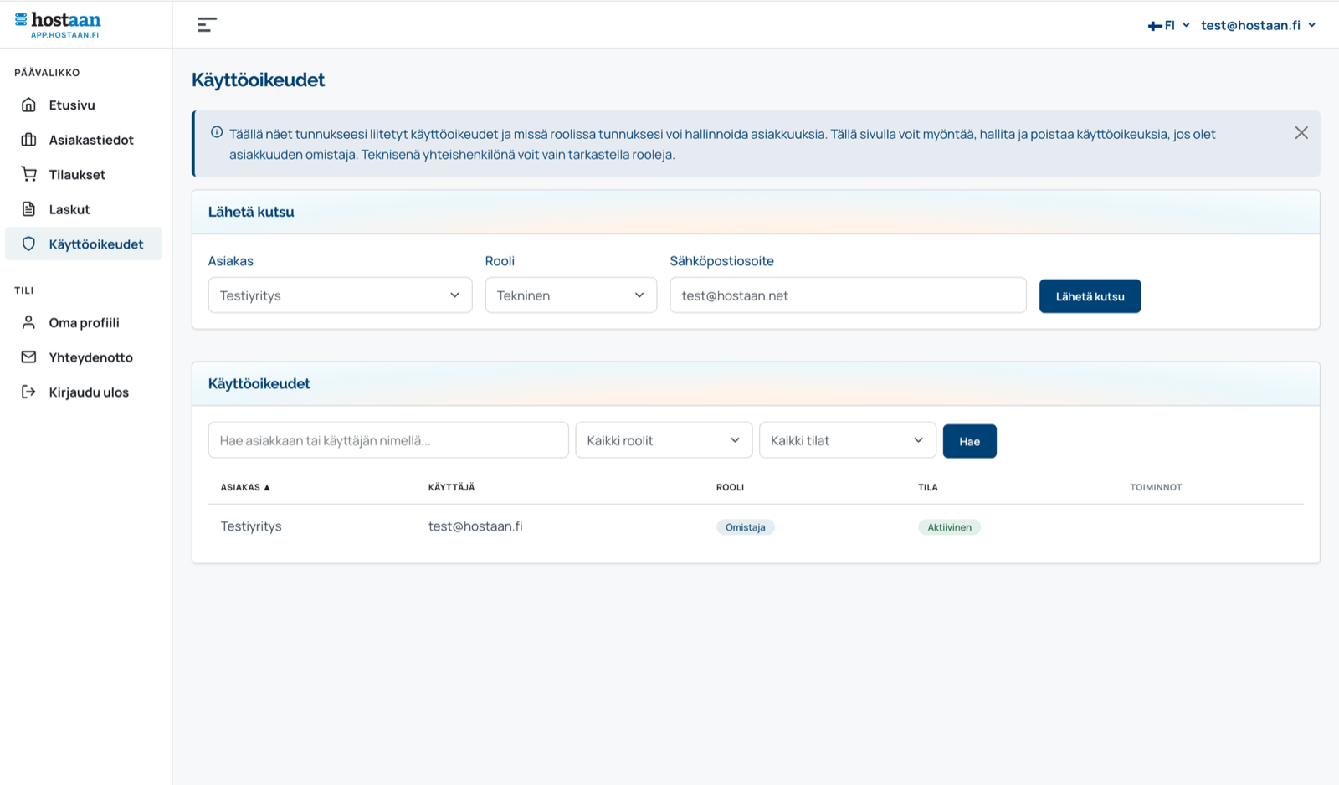This screenshot has width=1339, height=785.
Task: Open Oma profiili in the sidebar
Action: pyautogui.click(x=84, y=322)
